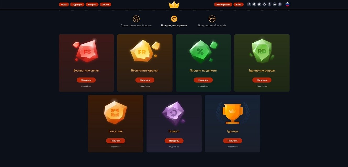Click the Регистрация button

223,4
